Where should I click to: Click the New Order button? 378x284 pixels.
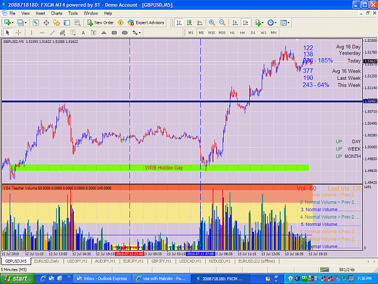(x=100, y=22)
